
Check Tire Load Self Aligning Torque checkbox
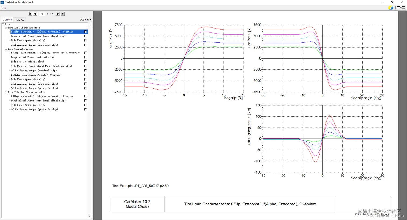tap(86, 45)
